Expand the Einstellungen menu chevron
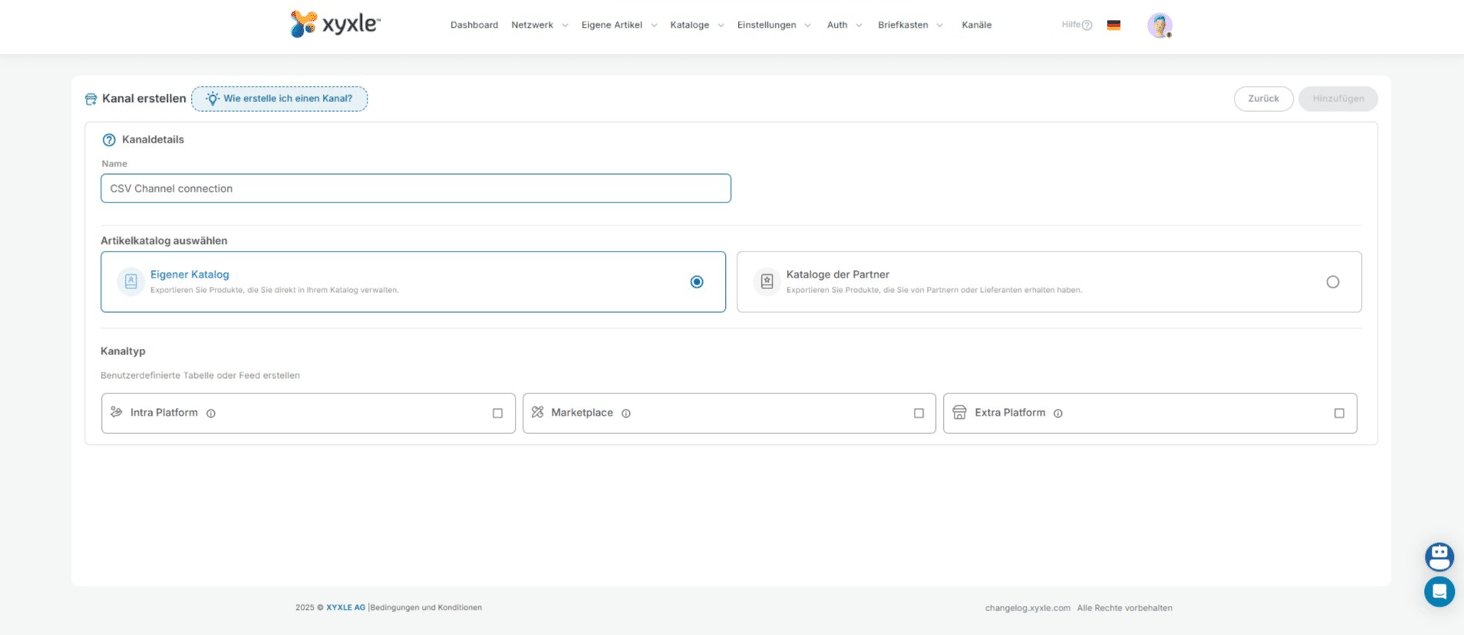 [808, 25]
